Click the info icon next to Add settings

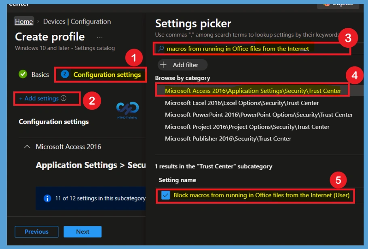click(x=63, y=98)
